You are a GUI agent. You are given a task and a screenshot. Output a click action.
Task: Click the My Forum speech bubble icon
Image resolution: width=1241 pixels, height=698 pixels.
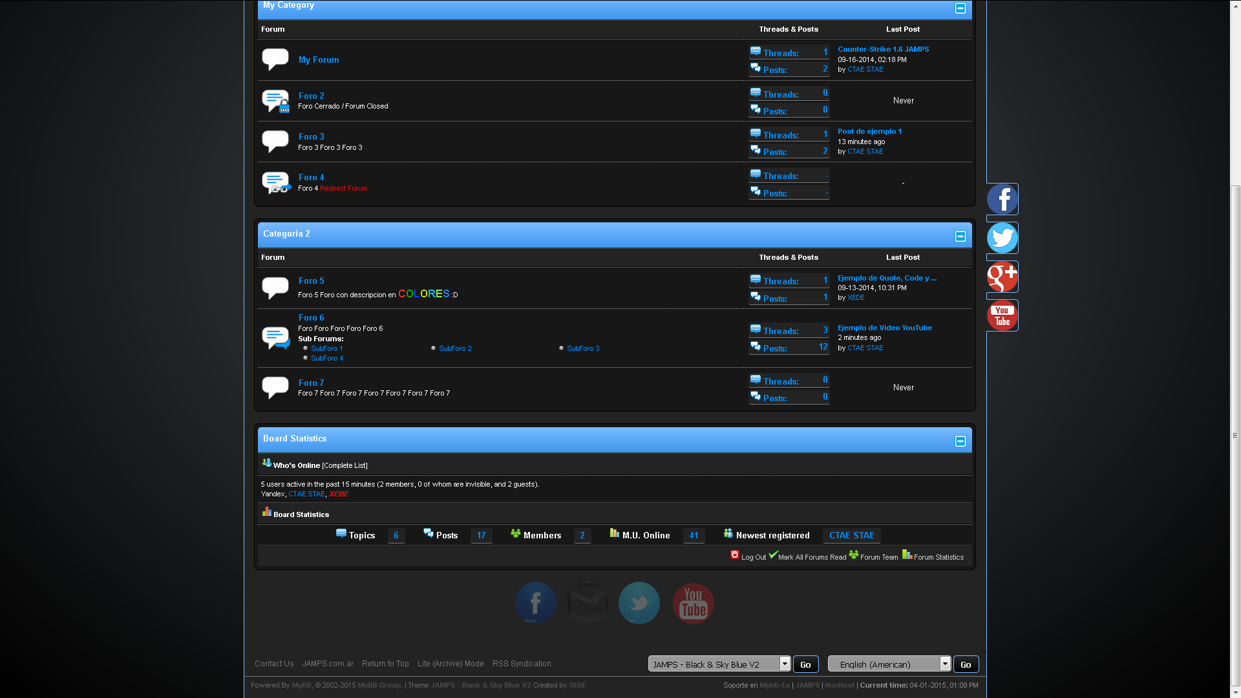click(275, 59)
